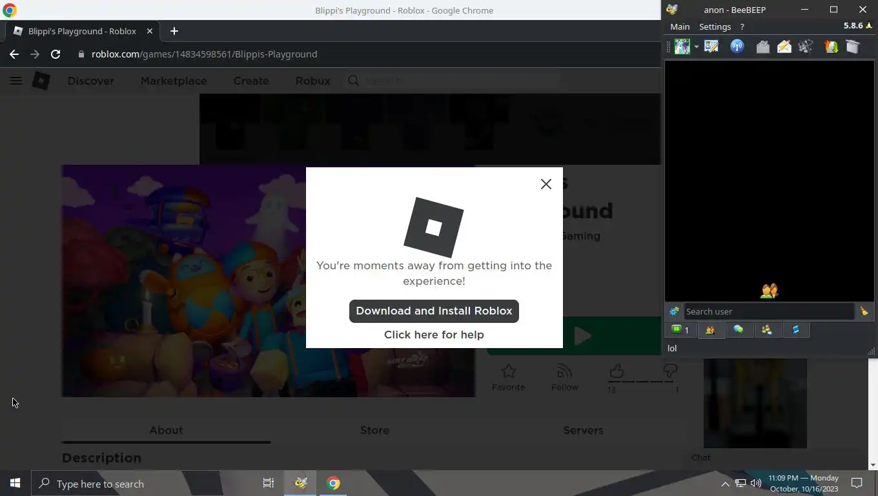The image size is (878, 496).
Task: Select the chat bubbles tab
Action: click(739, 330)
